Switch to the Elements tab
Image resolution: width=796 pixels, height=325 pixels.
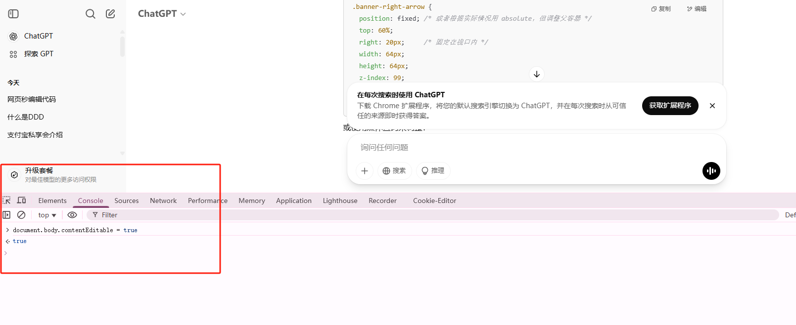(52, 201)
